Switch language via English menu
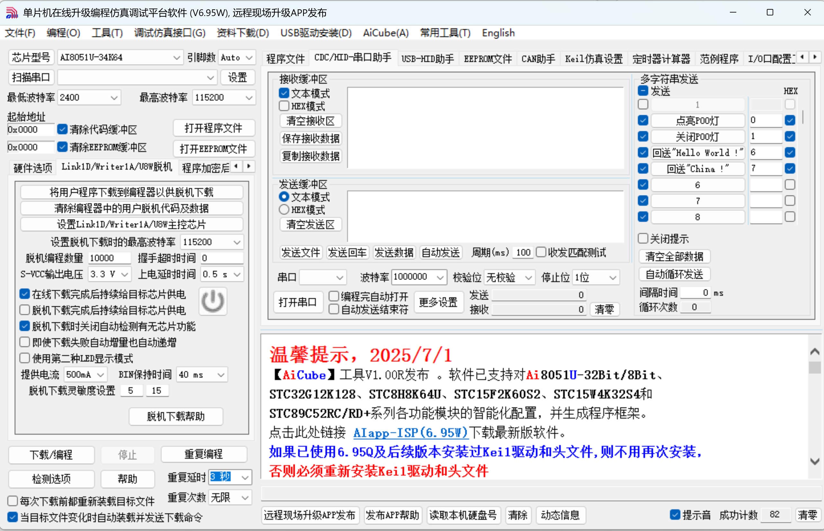The height and width of the screenshot is (531, 824). pyautogui.click(x=498, y=33)
